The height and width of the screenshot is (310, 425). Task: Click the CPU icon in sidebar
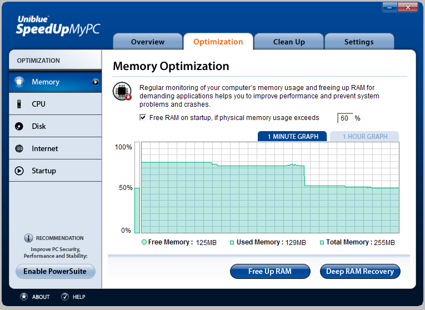19,104
